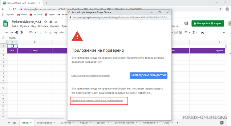This screenshot has width=231, height=126.
Task: Click the cloud save status icon
Action: (x=56, y=22)
